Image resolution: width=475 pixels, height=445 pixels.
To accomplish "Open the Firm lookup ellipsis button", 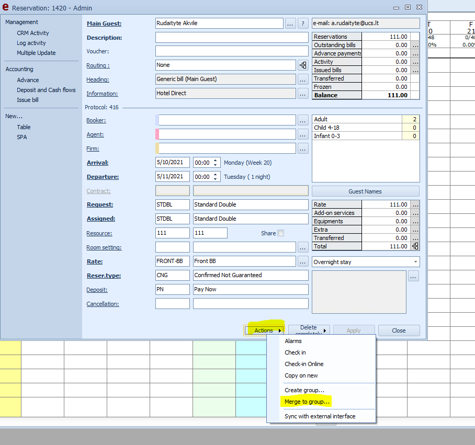I will click(303, 149).
